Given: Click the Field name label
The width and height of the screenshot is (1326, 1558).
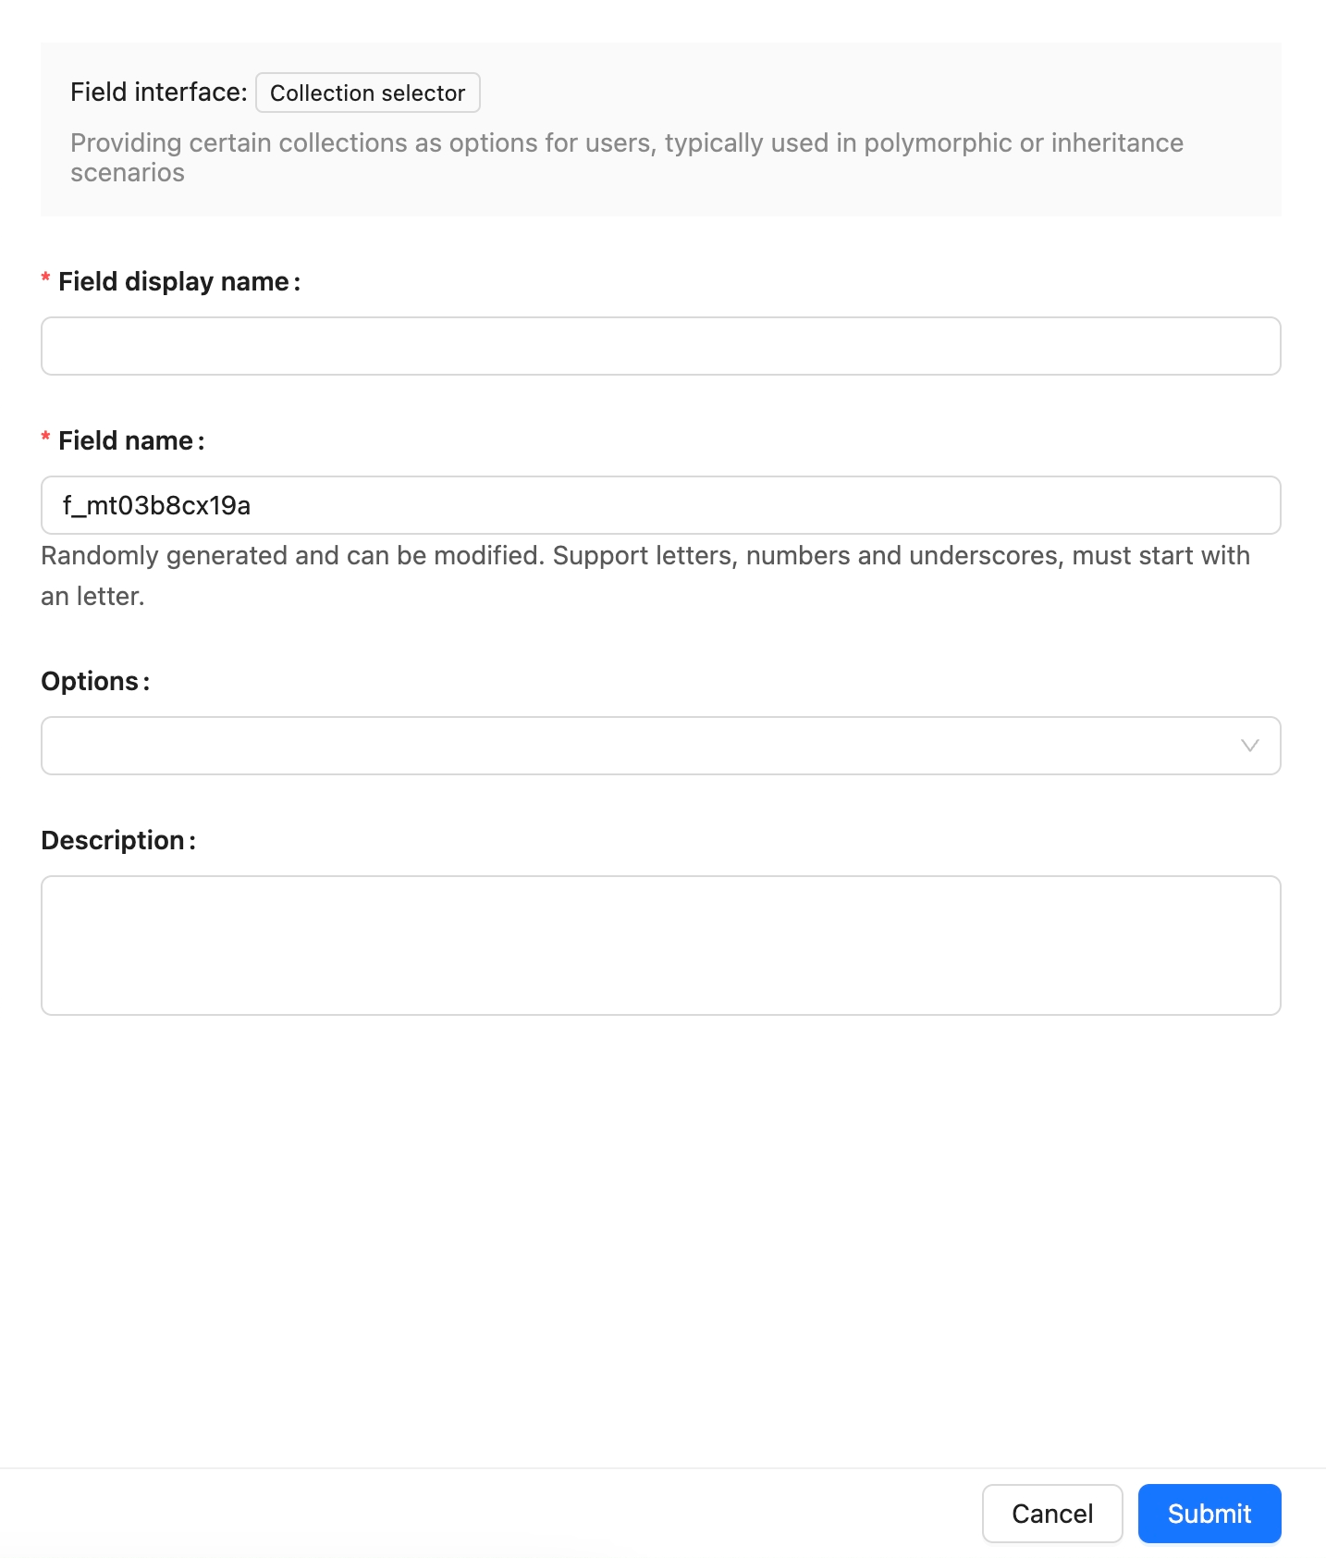Looking at the screenshot, I should click(x=126, y=441).
